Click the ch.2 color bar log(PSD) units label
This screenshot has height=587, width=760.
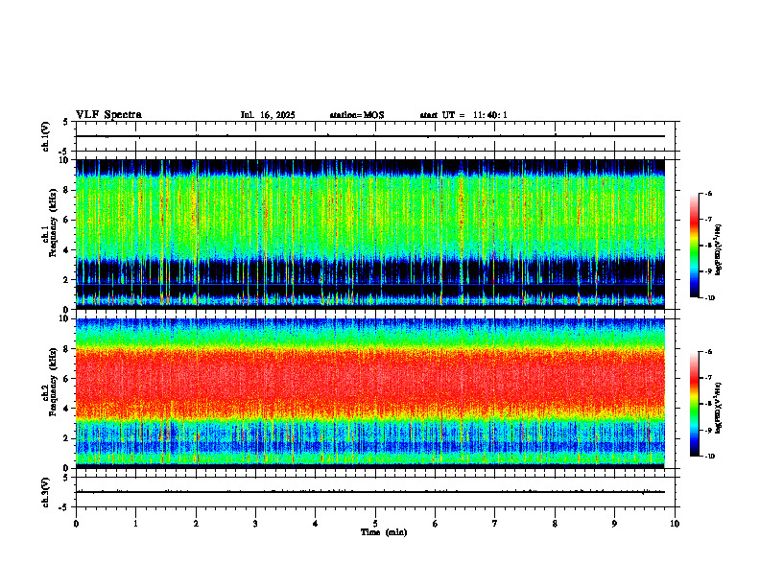pyautogui.click(x=719, y=408)
